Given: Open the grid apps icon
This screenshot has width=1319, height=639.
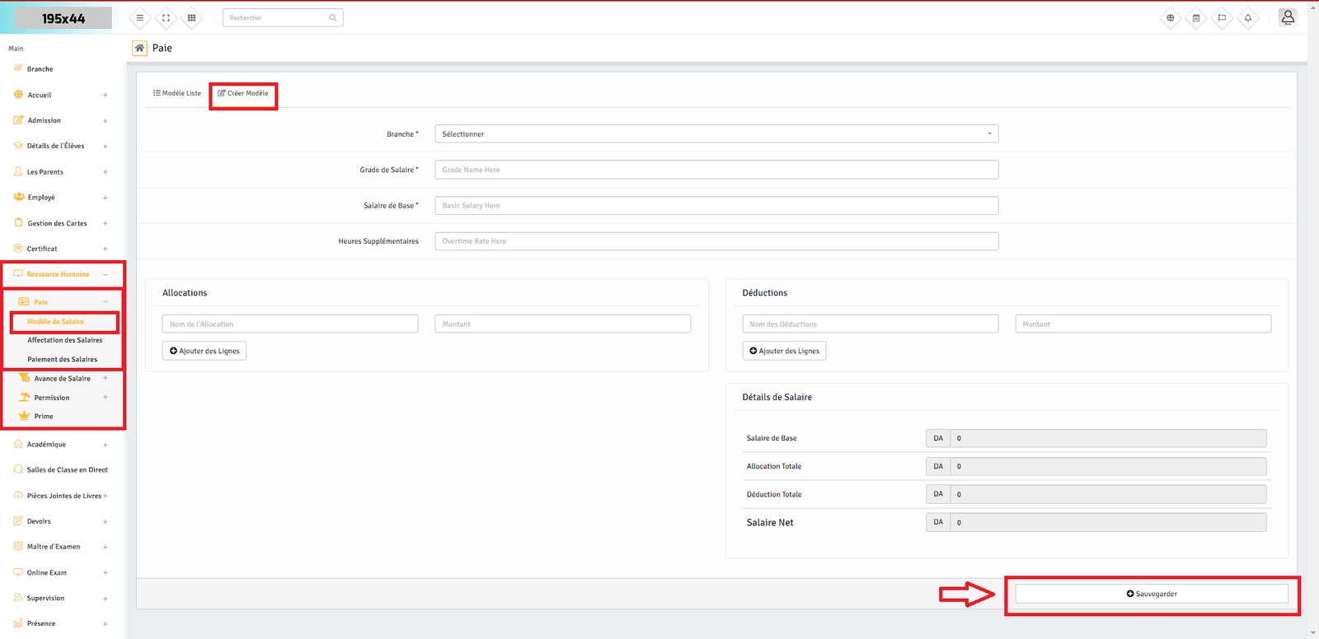Looking at the screenshot, I should tap(191, 18).
